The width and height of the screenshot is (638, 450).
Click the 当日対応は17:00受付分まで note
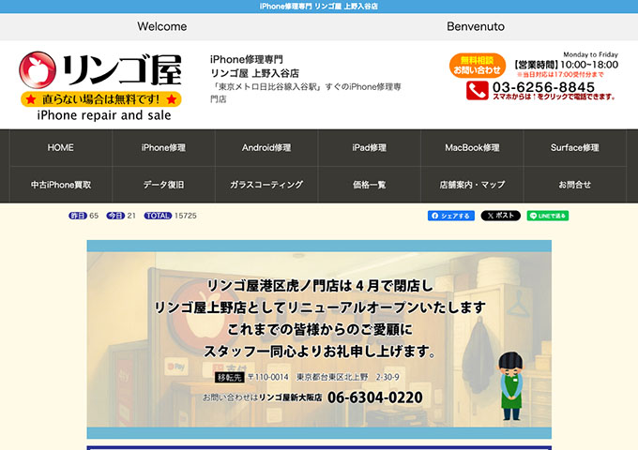(560, 74)
